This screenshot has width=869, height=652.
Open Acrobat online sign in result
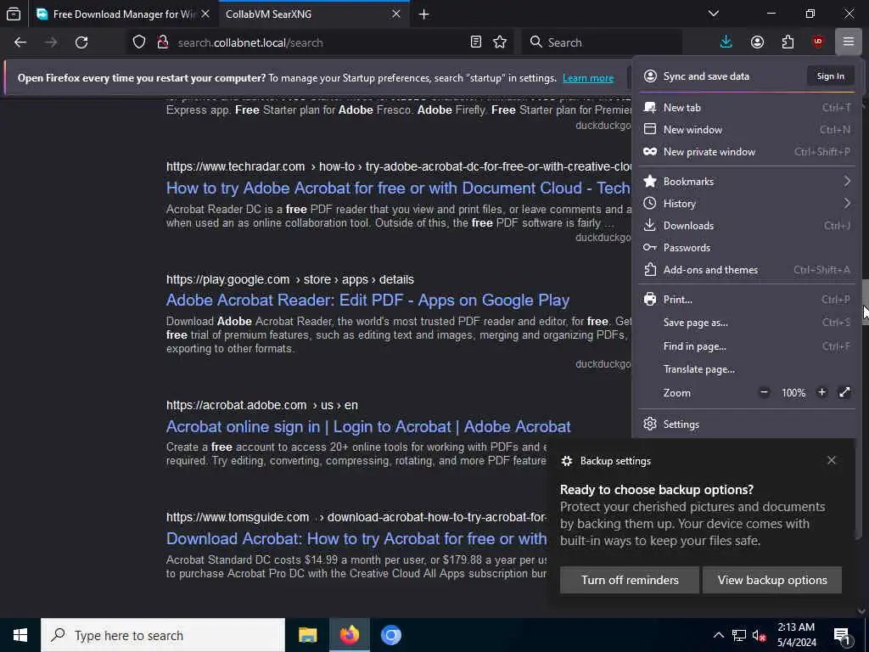tap(368, 427)
